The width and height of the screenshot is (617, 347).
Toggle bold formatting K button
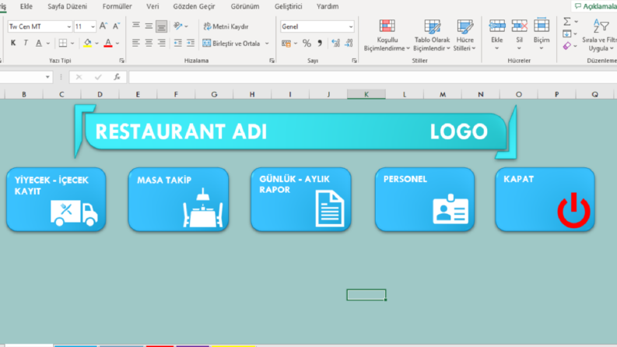click(x=13, y=43)
